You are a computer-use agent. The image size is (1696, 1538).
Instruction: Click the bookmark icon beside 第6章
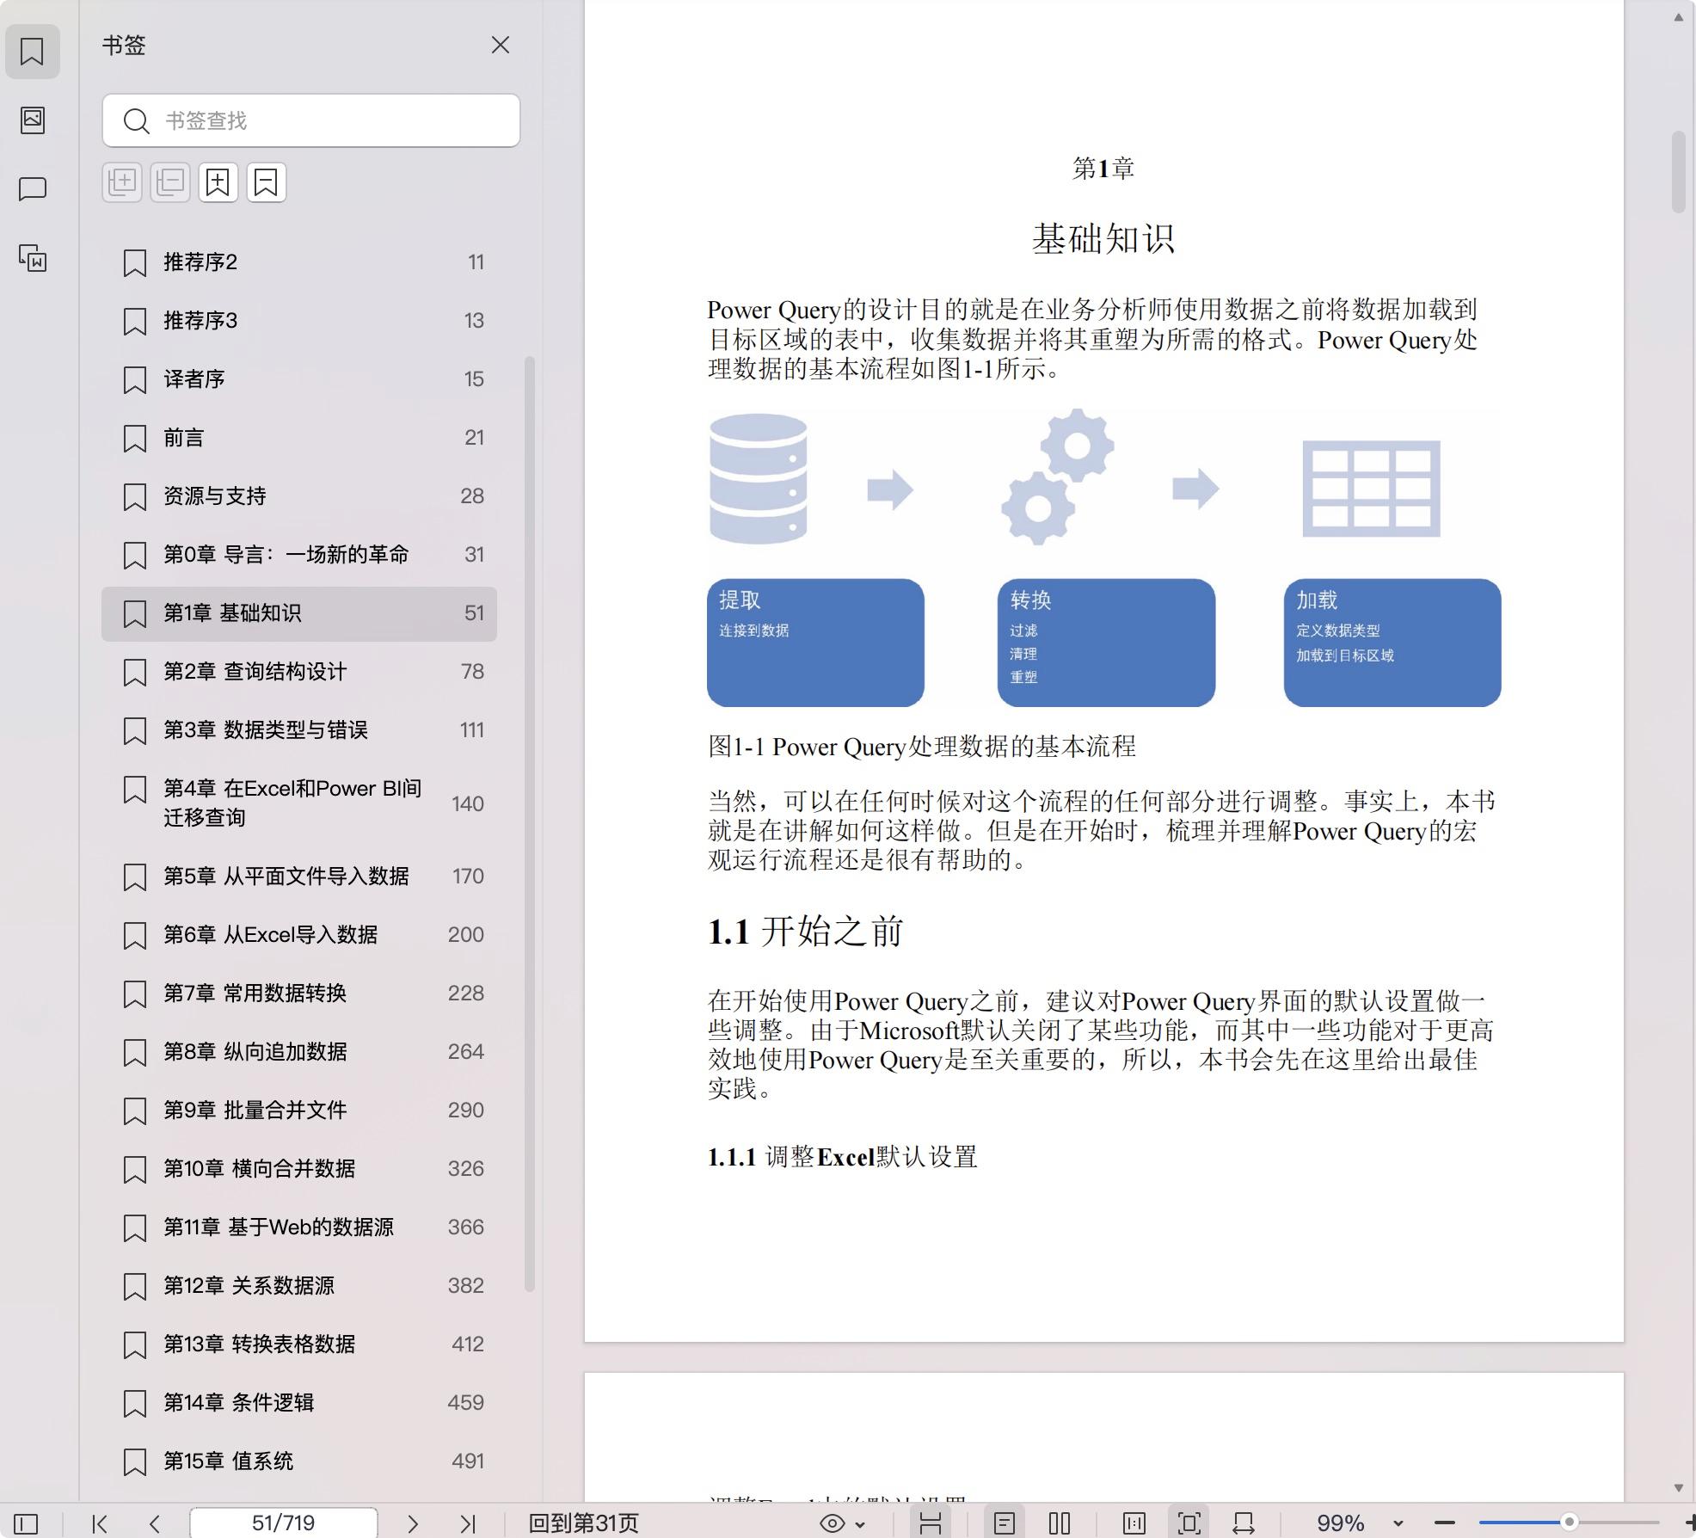[x=135, y=936]
